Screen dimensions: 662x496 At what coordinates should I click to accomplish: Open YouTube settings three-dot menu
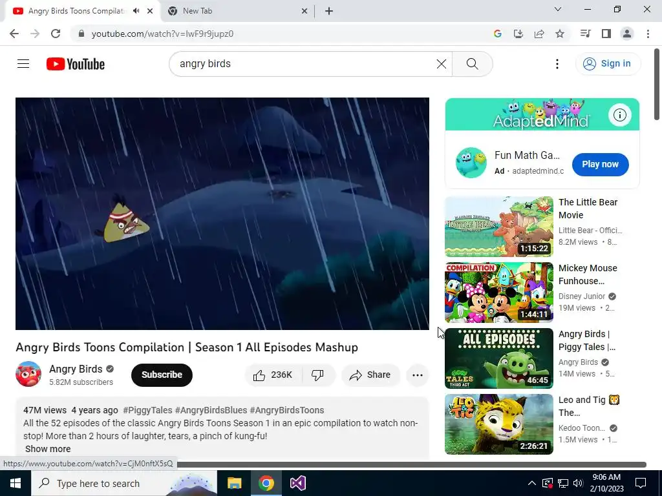point(557,64)
